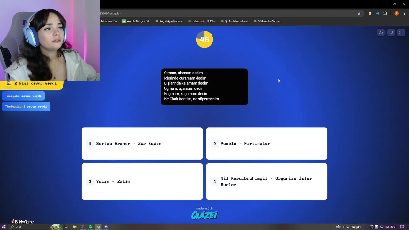Open the Chrome extensions puzzle menu

click(x=385, y=13)
